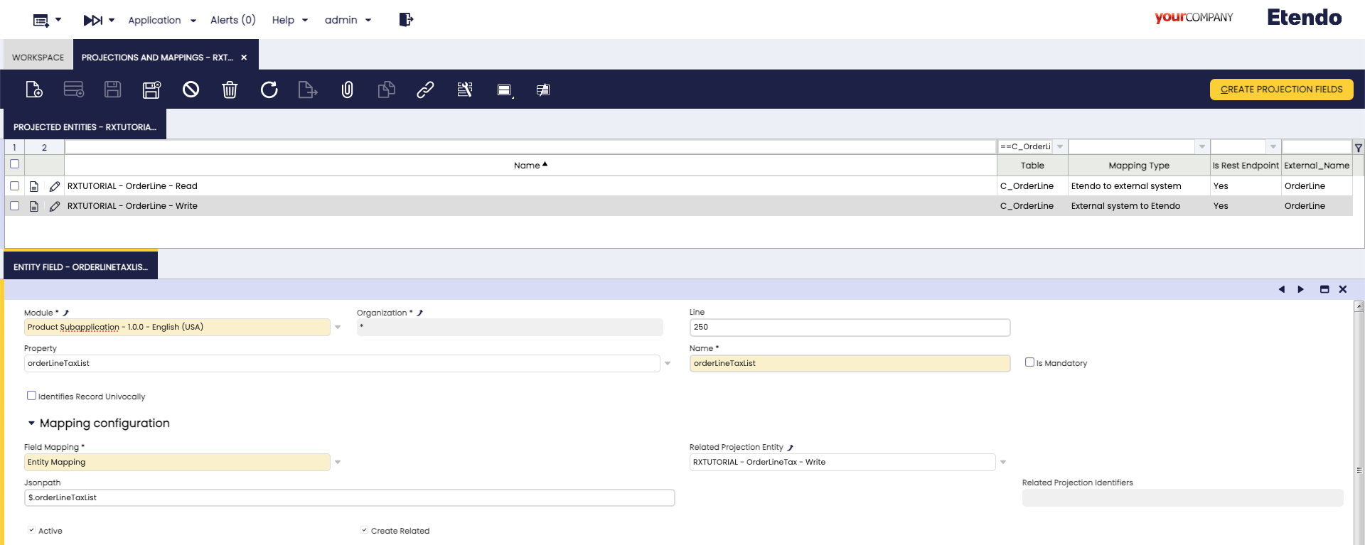Click the toggle grid view icon
Image resolution: width=1365 pixels, height=545 pixels.
pyautogui.click(x=504, y=90)
